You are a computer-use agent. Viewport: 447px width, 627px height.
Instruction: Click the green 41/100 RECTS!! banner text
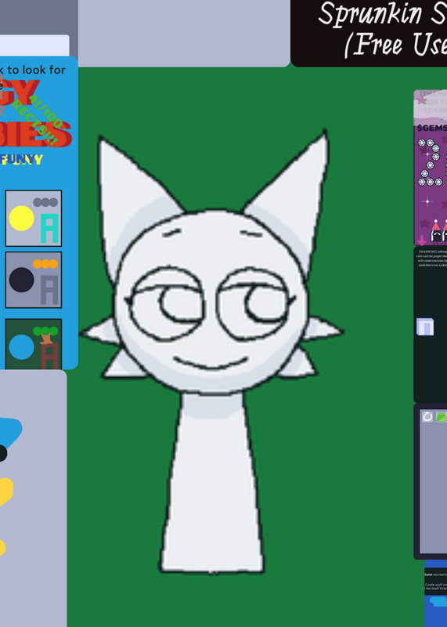click(x=38, y=119)
